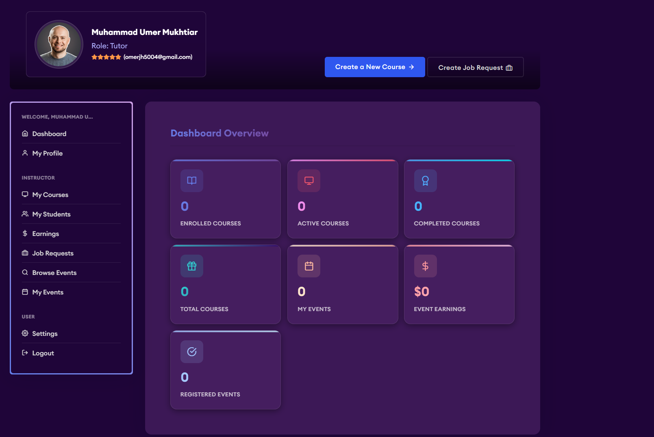The width and height of the screenshot is (654, 437).
Task: Click the monitor icon beside My Courses
Action: coord(25,195)
